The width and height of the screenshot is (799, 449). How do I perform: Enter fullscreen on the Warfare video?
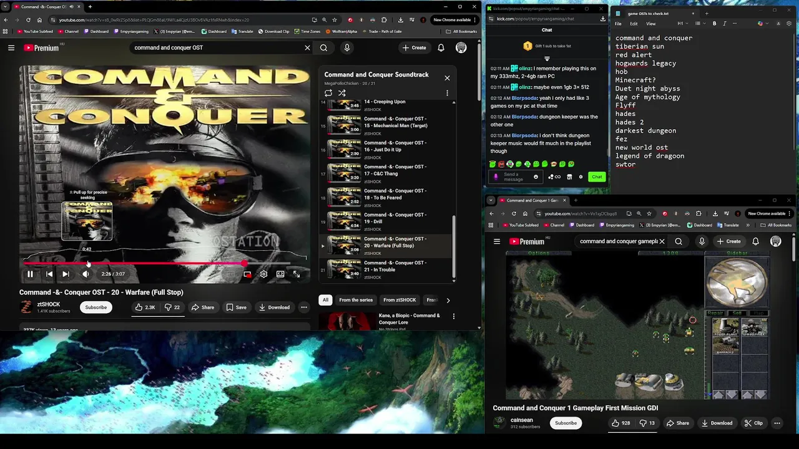point(297,274)
